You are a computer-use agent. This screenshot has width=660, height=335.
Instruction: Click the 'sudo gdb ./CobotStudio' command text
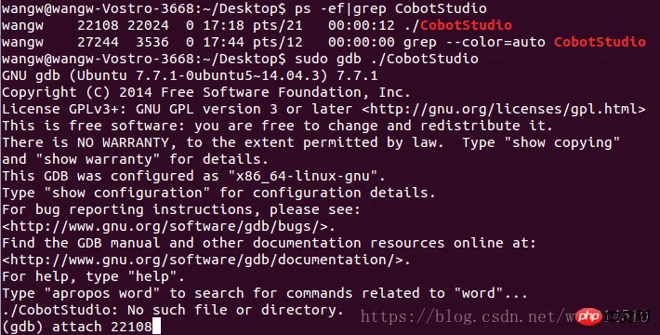click(x=387, y=59)
